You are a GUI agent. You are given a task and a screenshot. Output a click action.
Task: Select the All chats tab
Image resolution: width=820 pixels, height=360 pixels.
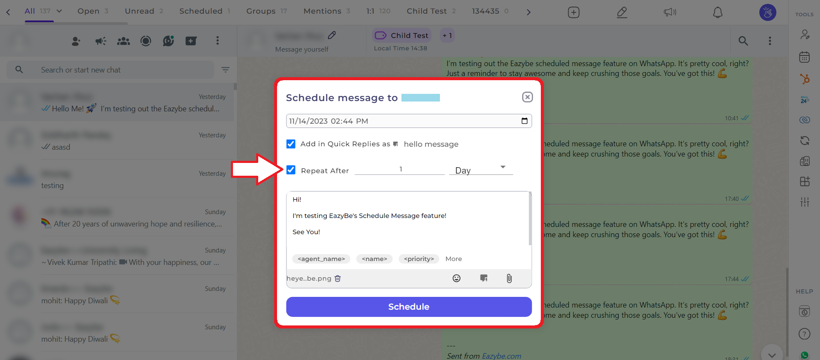(x=37, y=11)
